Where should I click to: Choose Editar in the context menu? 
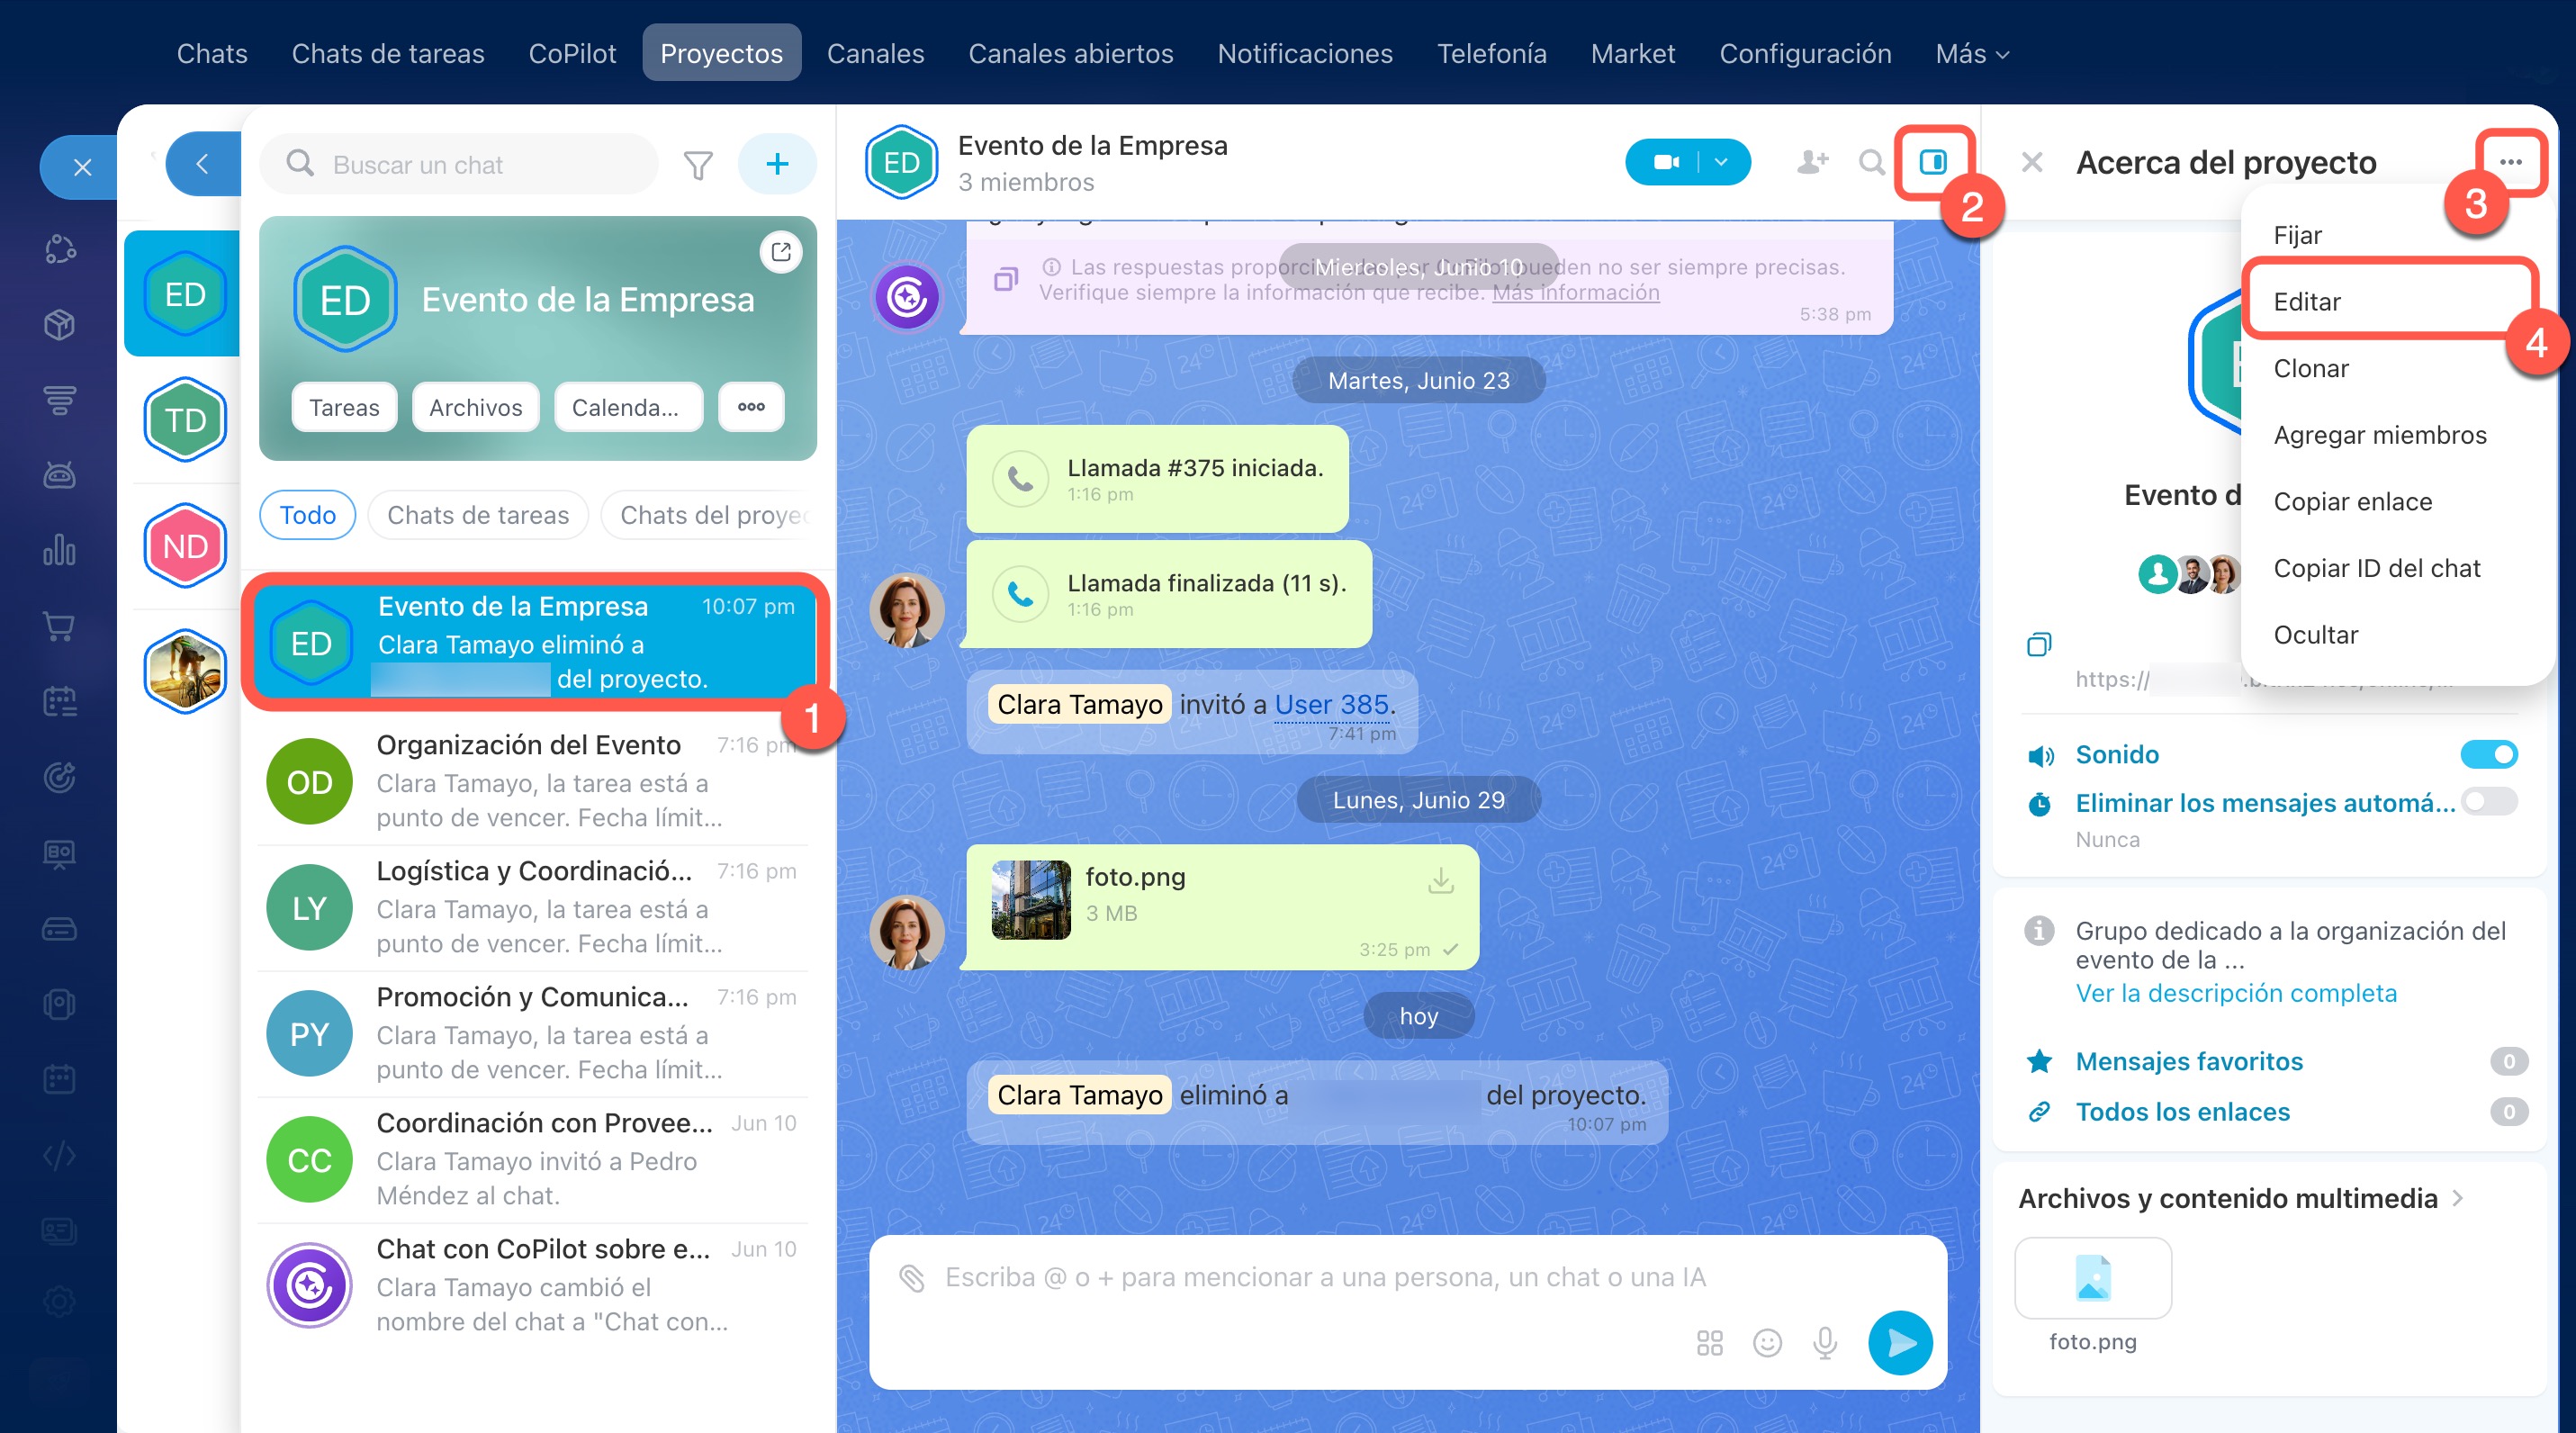2397,301
